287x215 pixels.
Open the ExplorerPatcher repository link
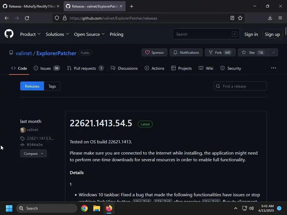coord(56,53)
